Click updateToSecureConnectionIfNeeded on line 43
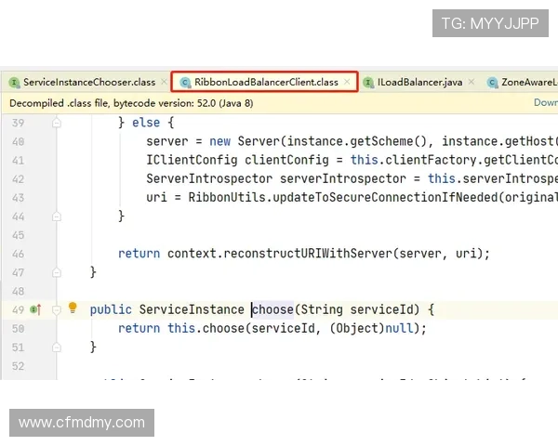This screenshot has width=558, height=446. click(x=385, y=197)
